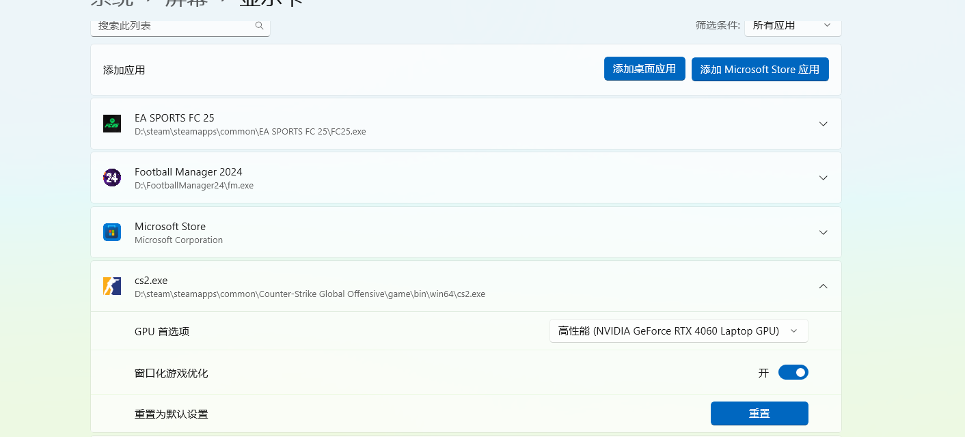This screenshot has width=965, height=437.
Task: Click the Microsoft Store title
Action: pyautogui.click(x=170, y=226)
